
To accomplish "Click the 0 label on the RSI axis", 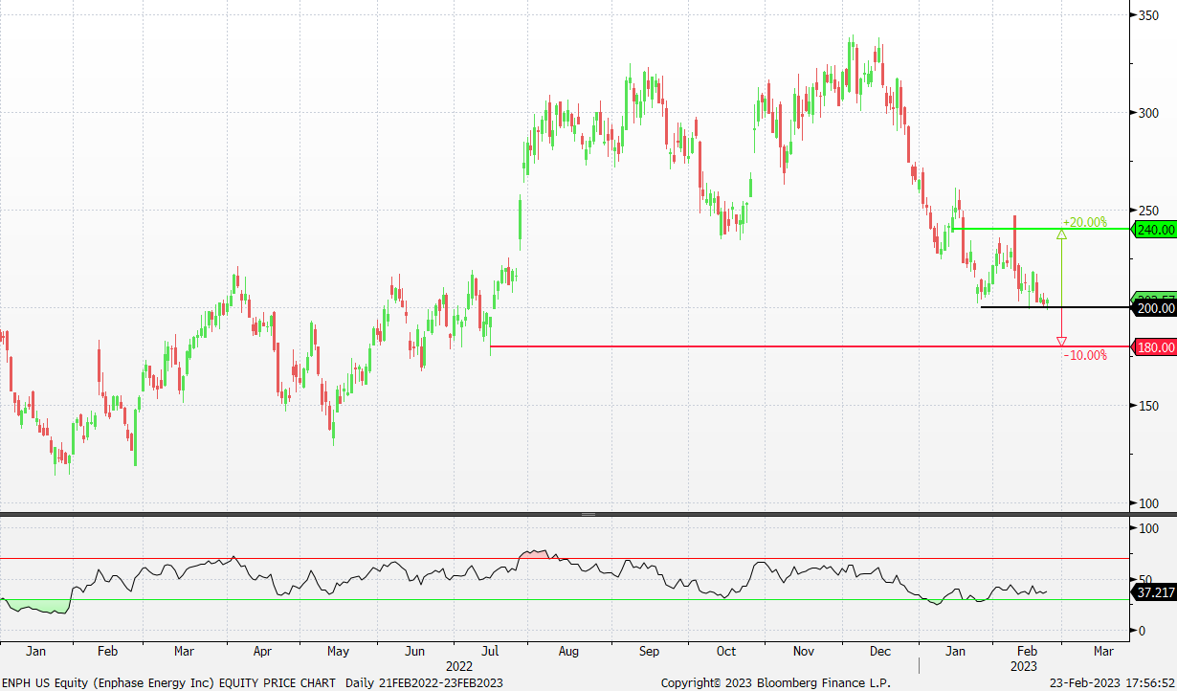I will coord(1143,631).
